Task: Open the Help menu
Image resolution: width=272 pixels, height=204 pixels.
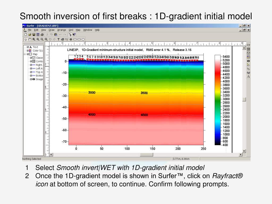Action: point(97,30)
